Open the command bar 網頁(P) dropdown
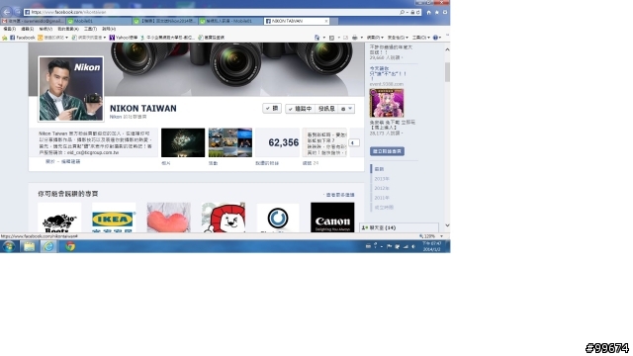The width and height of the screenshot is (633, 356). pyautogui.click(x=375, y=38)
